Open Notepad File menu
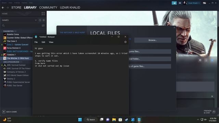219x123 pixels. click(x=36, y=42)
